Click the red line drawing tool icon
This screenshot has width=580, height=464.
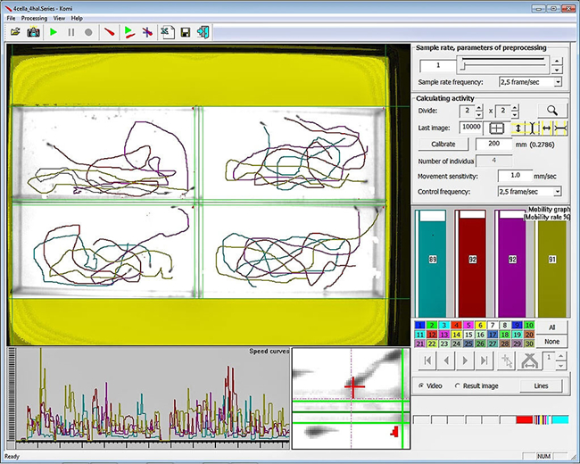pyautogui.click(x=109, y=32)
